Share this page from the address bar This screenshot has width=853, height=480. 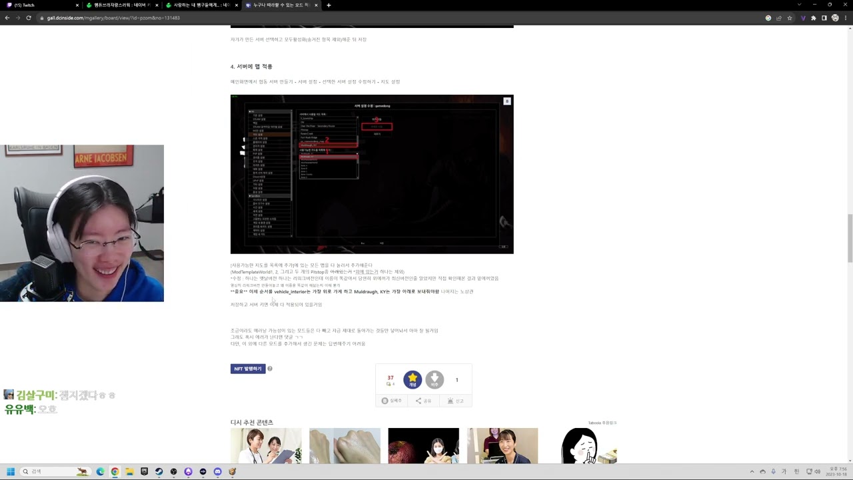[779, 18]
